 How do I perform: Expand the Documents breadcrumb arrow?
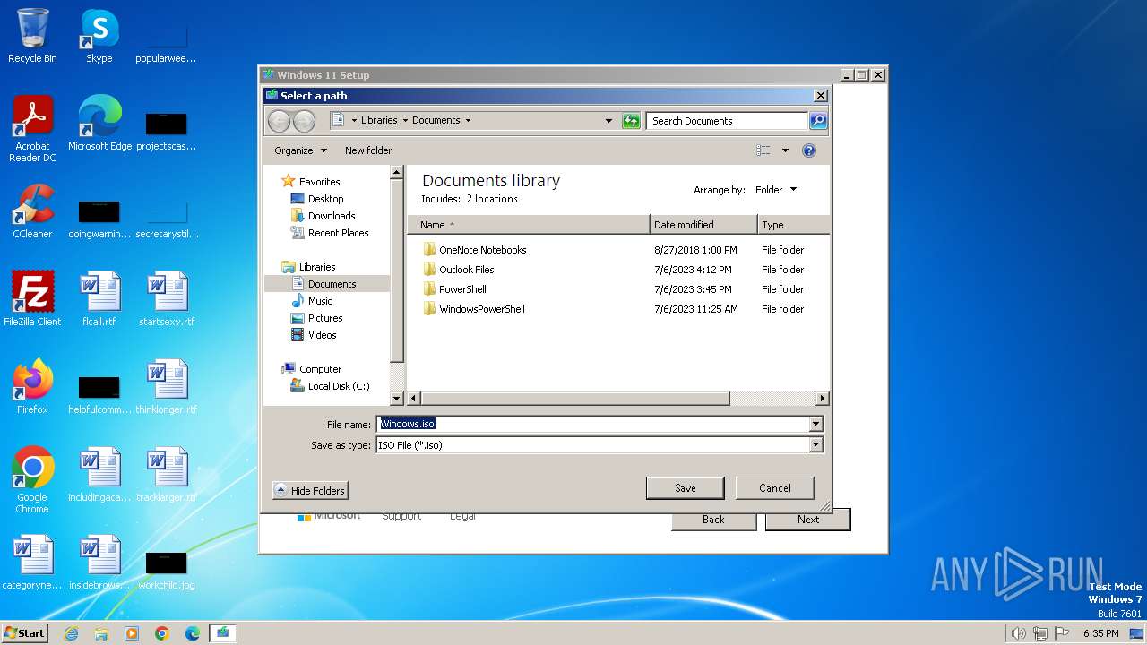click(x=468, y=121)
